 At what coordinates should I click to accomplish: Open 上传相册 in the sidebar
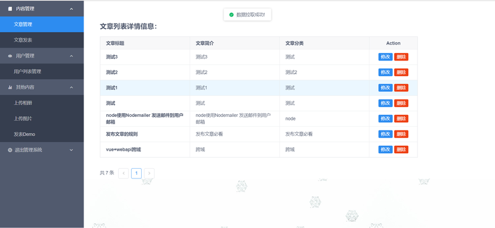pyautogui.click(x=41, y=103)
